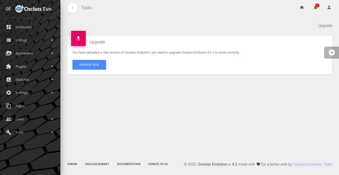Viewport: 339px width, 175px height.
Task: Expand the Appearance submenu arrow
Action: (x=52, y=53)
